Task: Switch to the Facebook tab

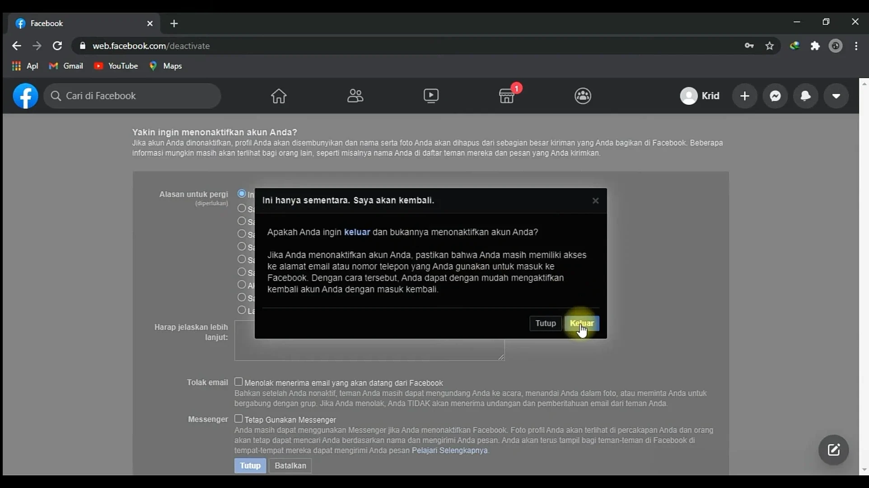Action: coord(84,23)
